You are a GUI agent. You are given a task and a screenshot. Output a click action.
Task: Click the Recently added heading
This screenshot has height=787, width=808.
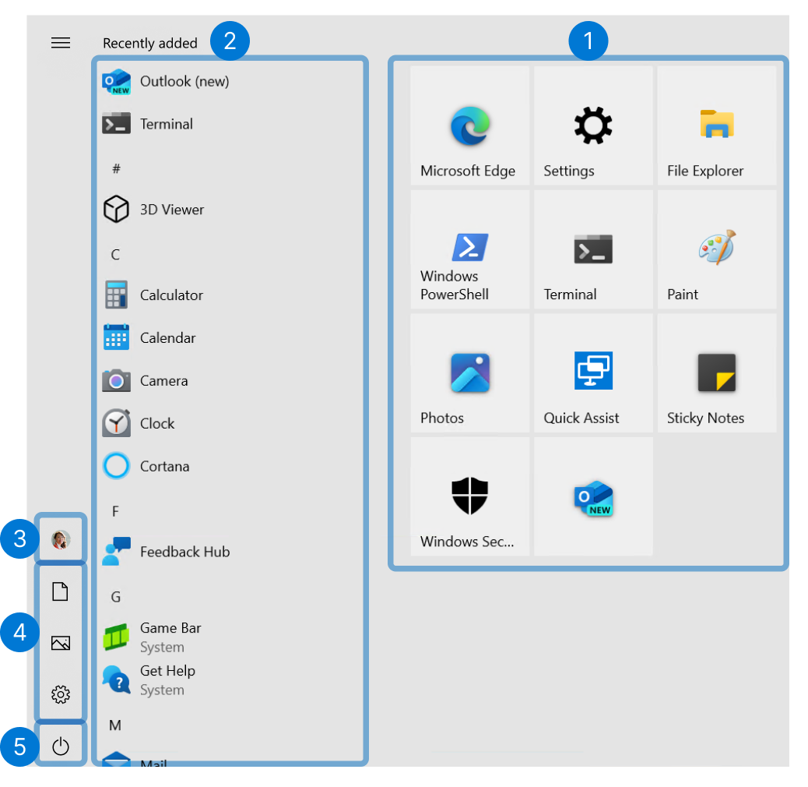tap(150, 44)
